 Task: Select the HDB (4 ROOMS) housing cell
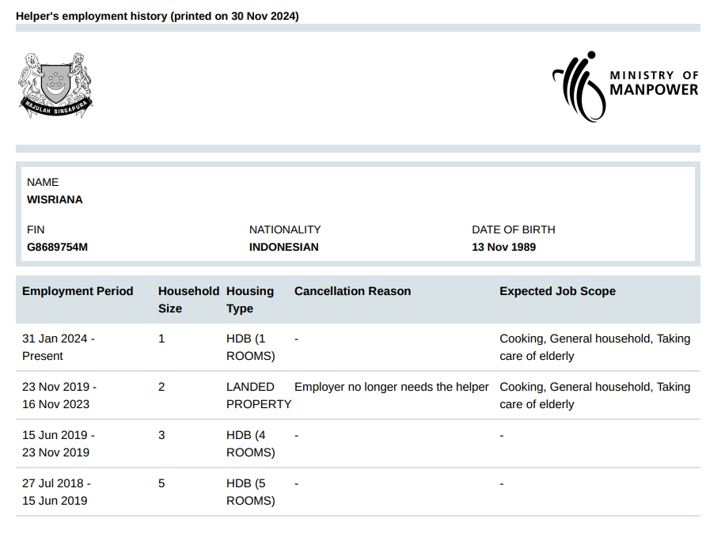pos(250,444)
